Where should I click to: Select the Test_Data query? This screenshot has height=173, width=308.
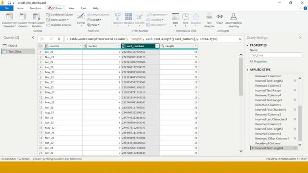14,51
